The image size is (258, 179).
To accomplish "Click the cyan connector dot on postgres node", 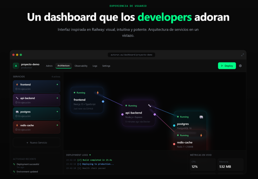I will pyautogui.click(x=174, y=125).
